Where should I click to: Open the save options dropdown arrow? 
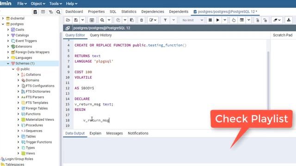(82, 20)
